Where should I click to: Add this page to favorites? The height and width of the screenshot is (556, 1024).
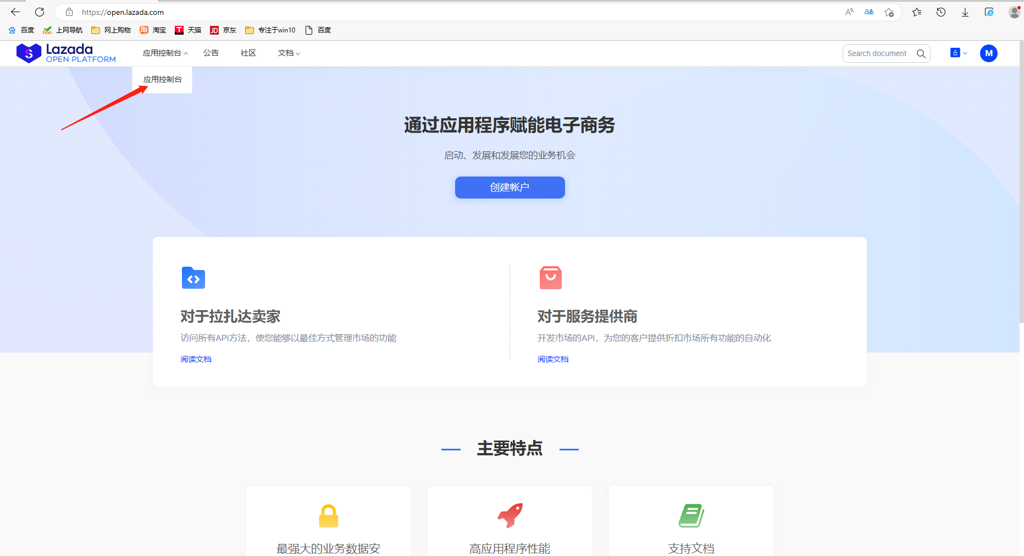point(889,12)
